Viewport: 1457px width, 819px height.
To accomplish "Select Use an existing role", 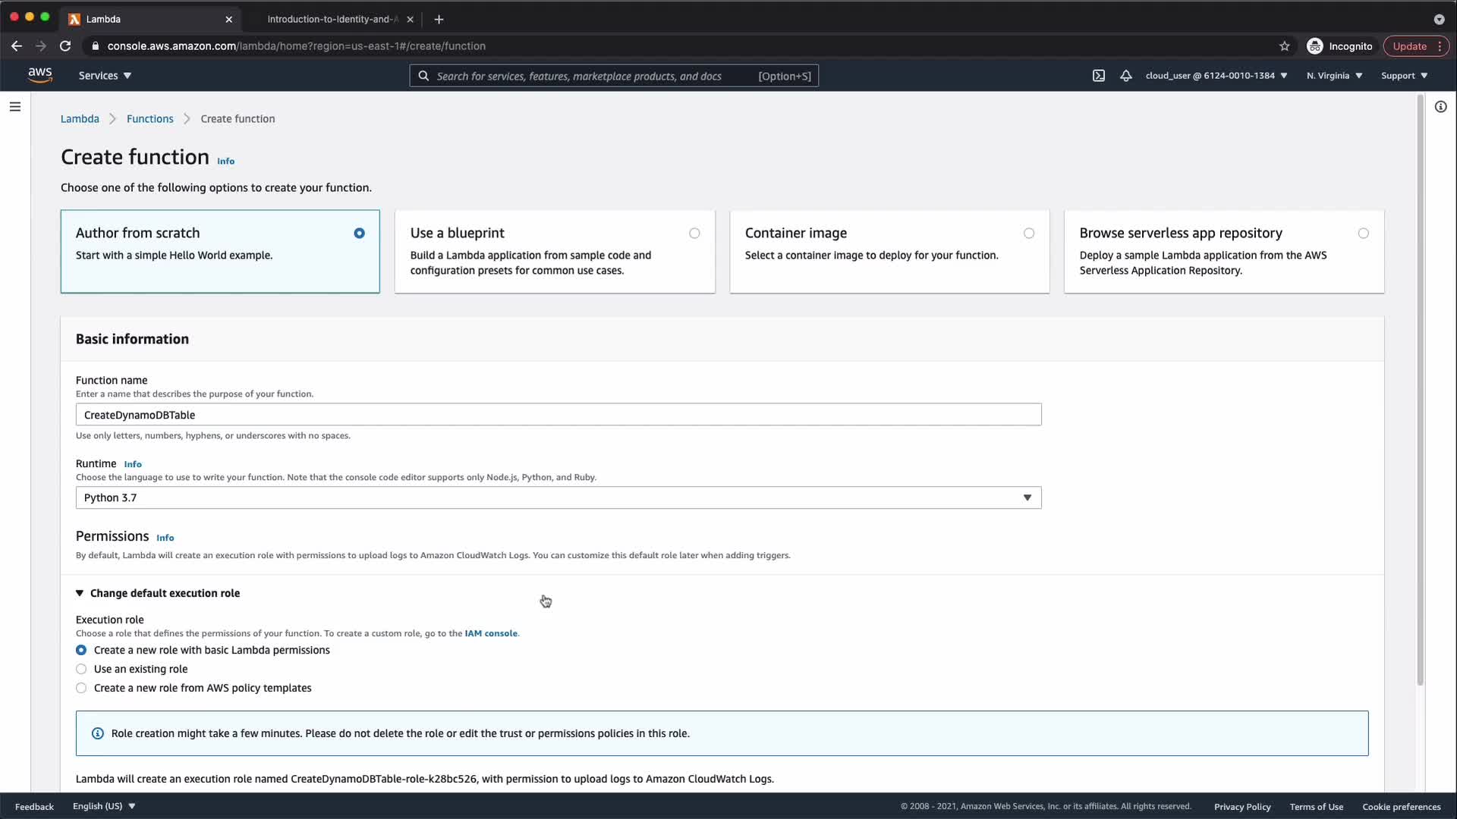I will (81, 669).
